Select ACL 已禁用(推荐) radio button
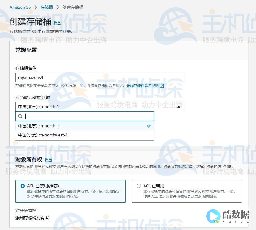Viewport: 256px width, 230px height. point(23,186)
